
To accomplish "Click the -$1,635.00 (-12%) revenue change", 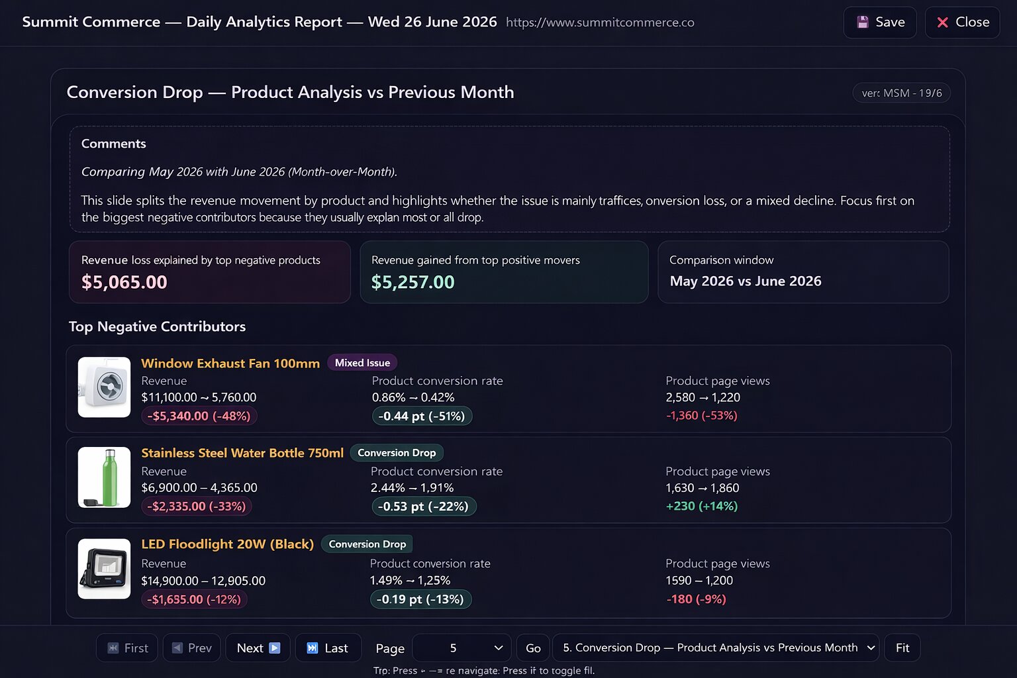I will (x=195, y=599).
